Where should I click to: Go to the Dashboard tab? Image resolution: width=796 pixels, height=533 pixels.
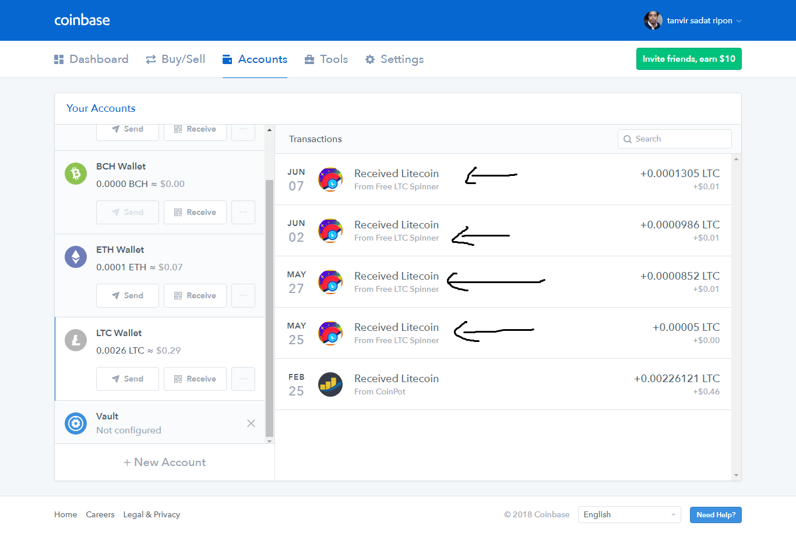[x=91, y=59]
